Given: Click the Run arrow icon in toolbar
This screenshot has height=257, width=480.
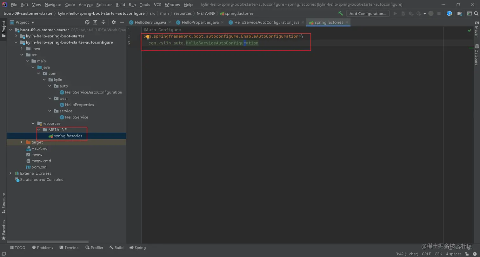Looking at the screenshot, I should (x=395, y=14).
